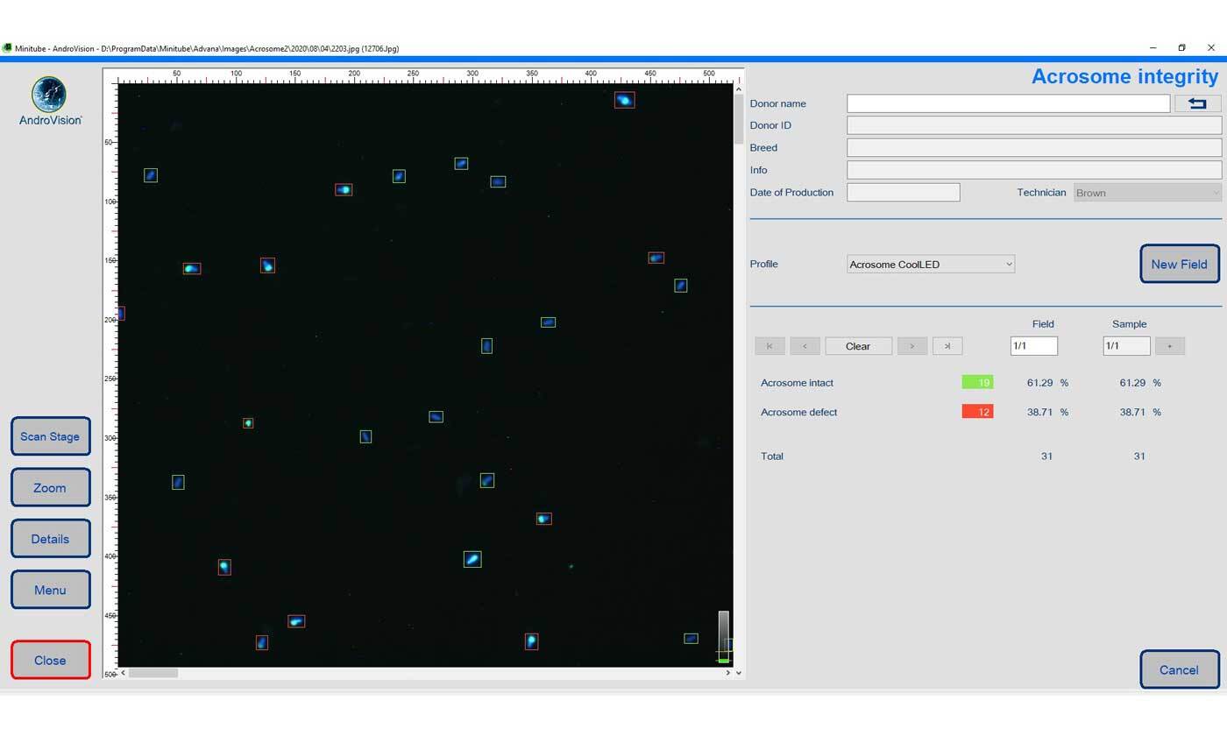This screenshot has width=1227, height=736.
Task: Click the horizontal scrollbar below the image
Action: pyautogui.click(x=153, y=673)
